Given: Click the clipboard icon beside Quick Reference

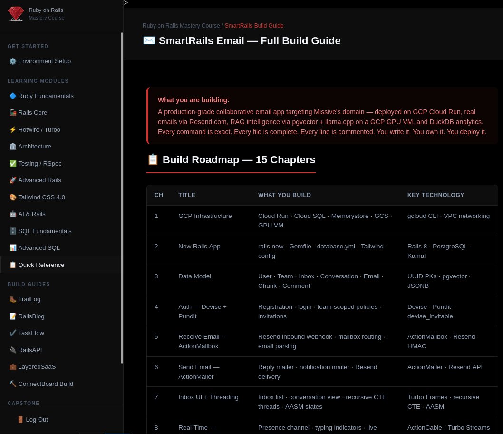Looking at the screenshot, I should (x=13, y=265).
